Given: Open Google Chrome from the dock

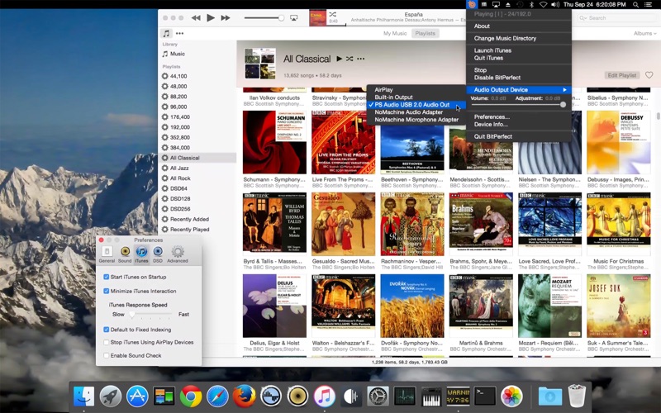Looking at the screenshot, I should (191, 396).
